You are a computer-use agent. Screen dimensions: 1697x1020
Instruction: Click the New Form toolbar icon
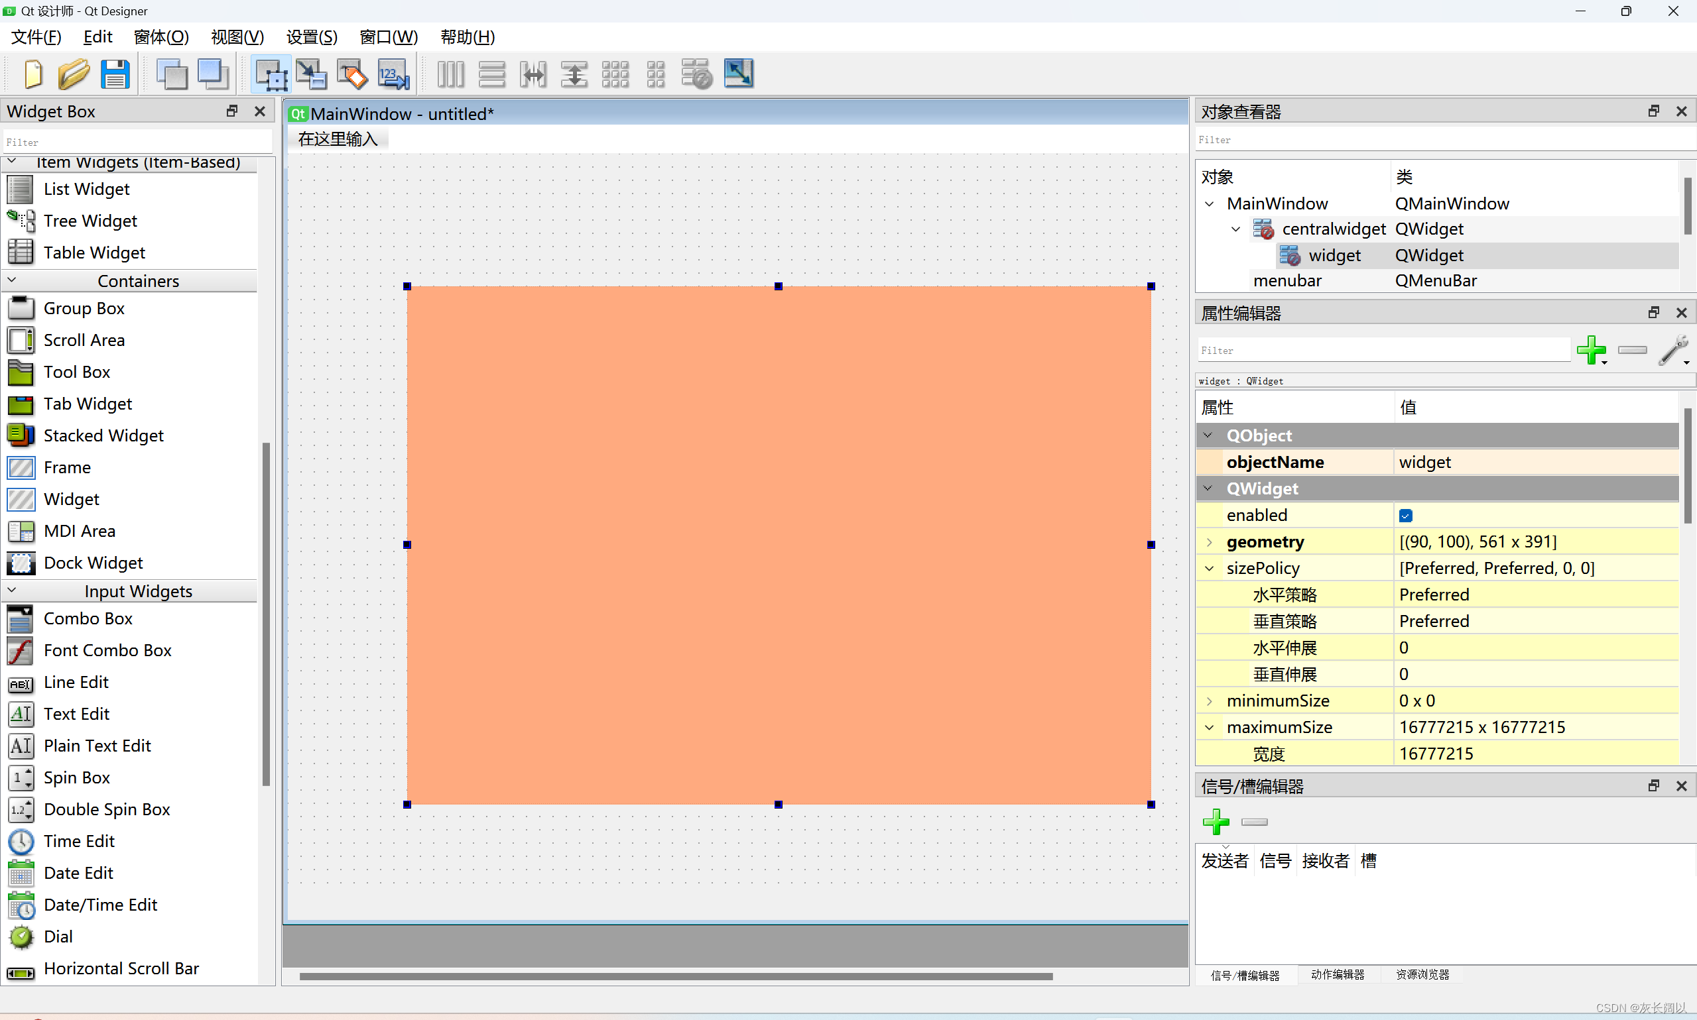[x=32, y=74]
